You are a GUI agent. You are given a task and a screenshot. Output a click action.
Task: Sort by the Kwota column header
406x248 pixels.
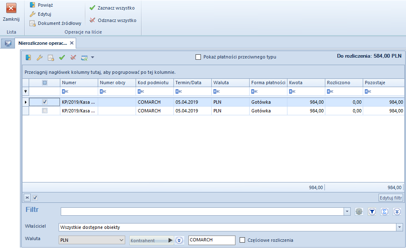[306, 83]
